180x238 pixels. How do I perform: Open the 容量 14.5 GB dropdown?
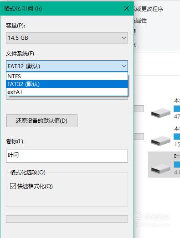67,38
